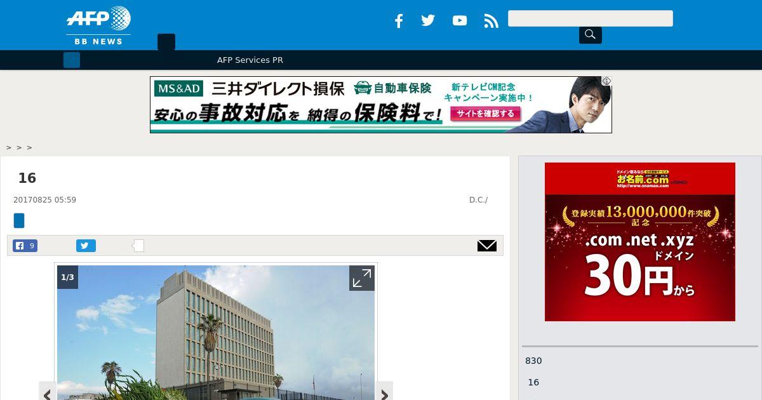Click the ad info icon on banner
This screenshot has width=762, height=400.
(606, 81)
